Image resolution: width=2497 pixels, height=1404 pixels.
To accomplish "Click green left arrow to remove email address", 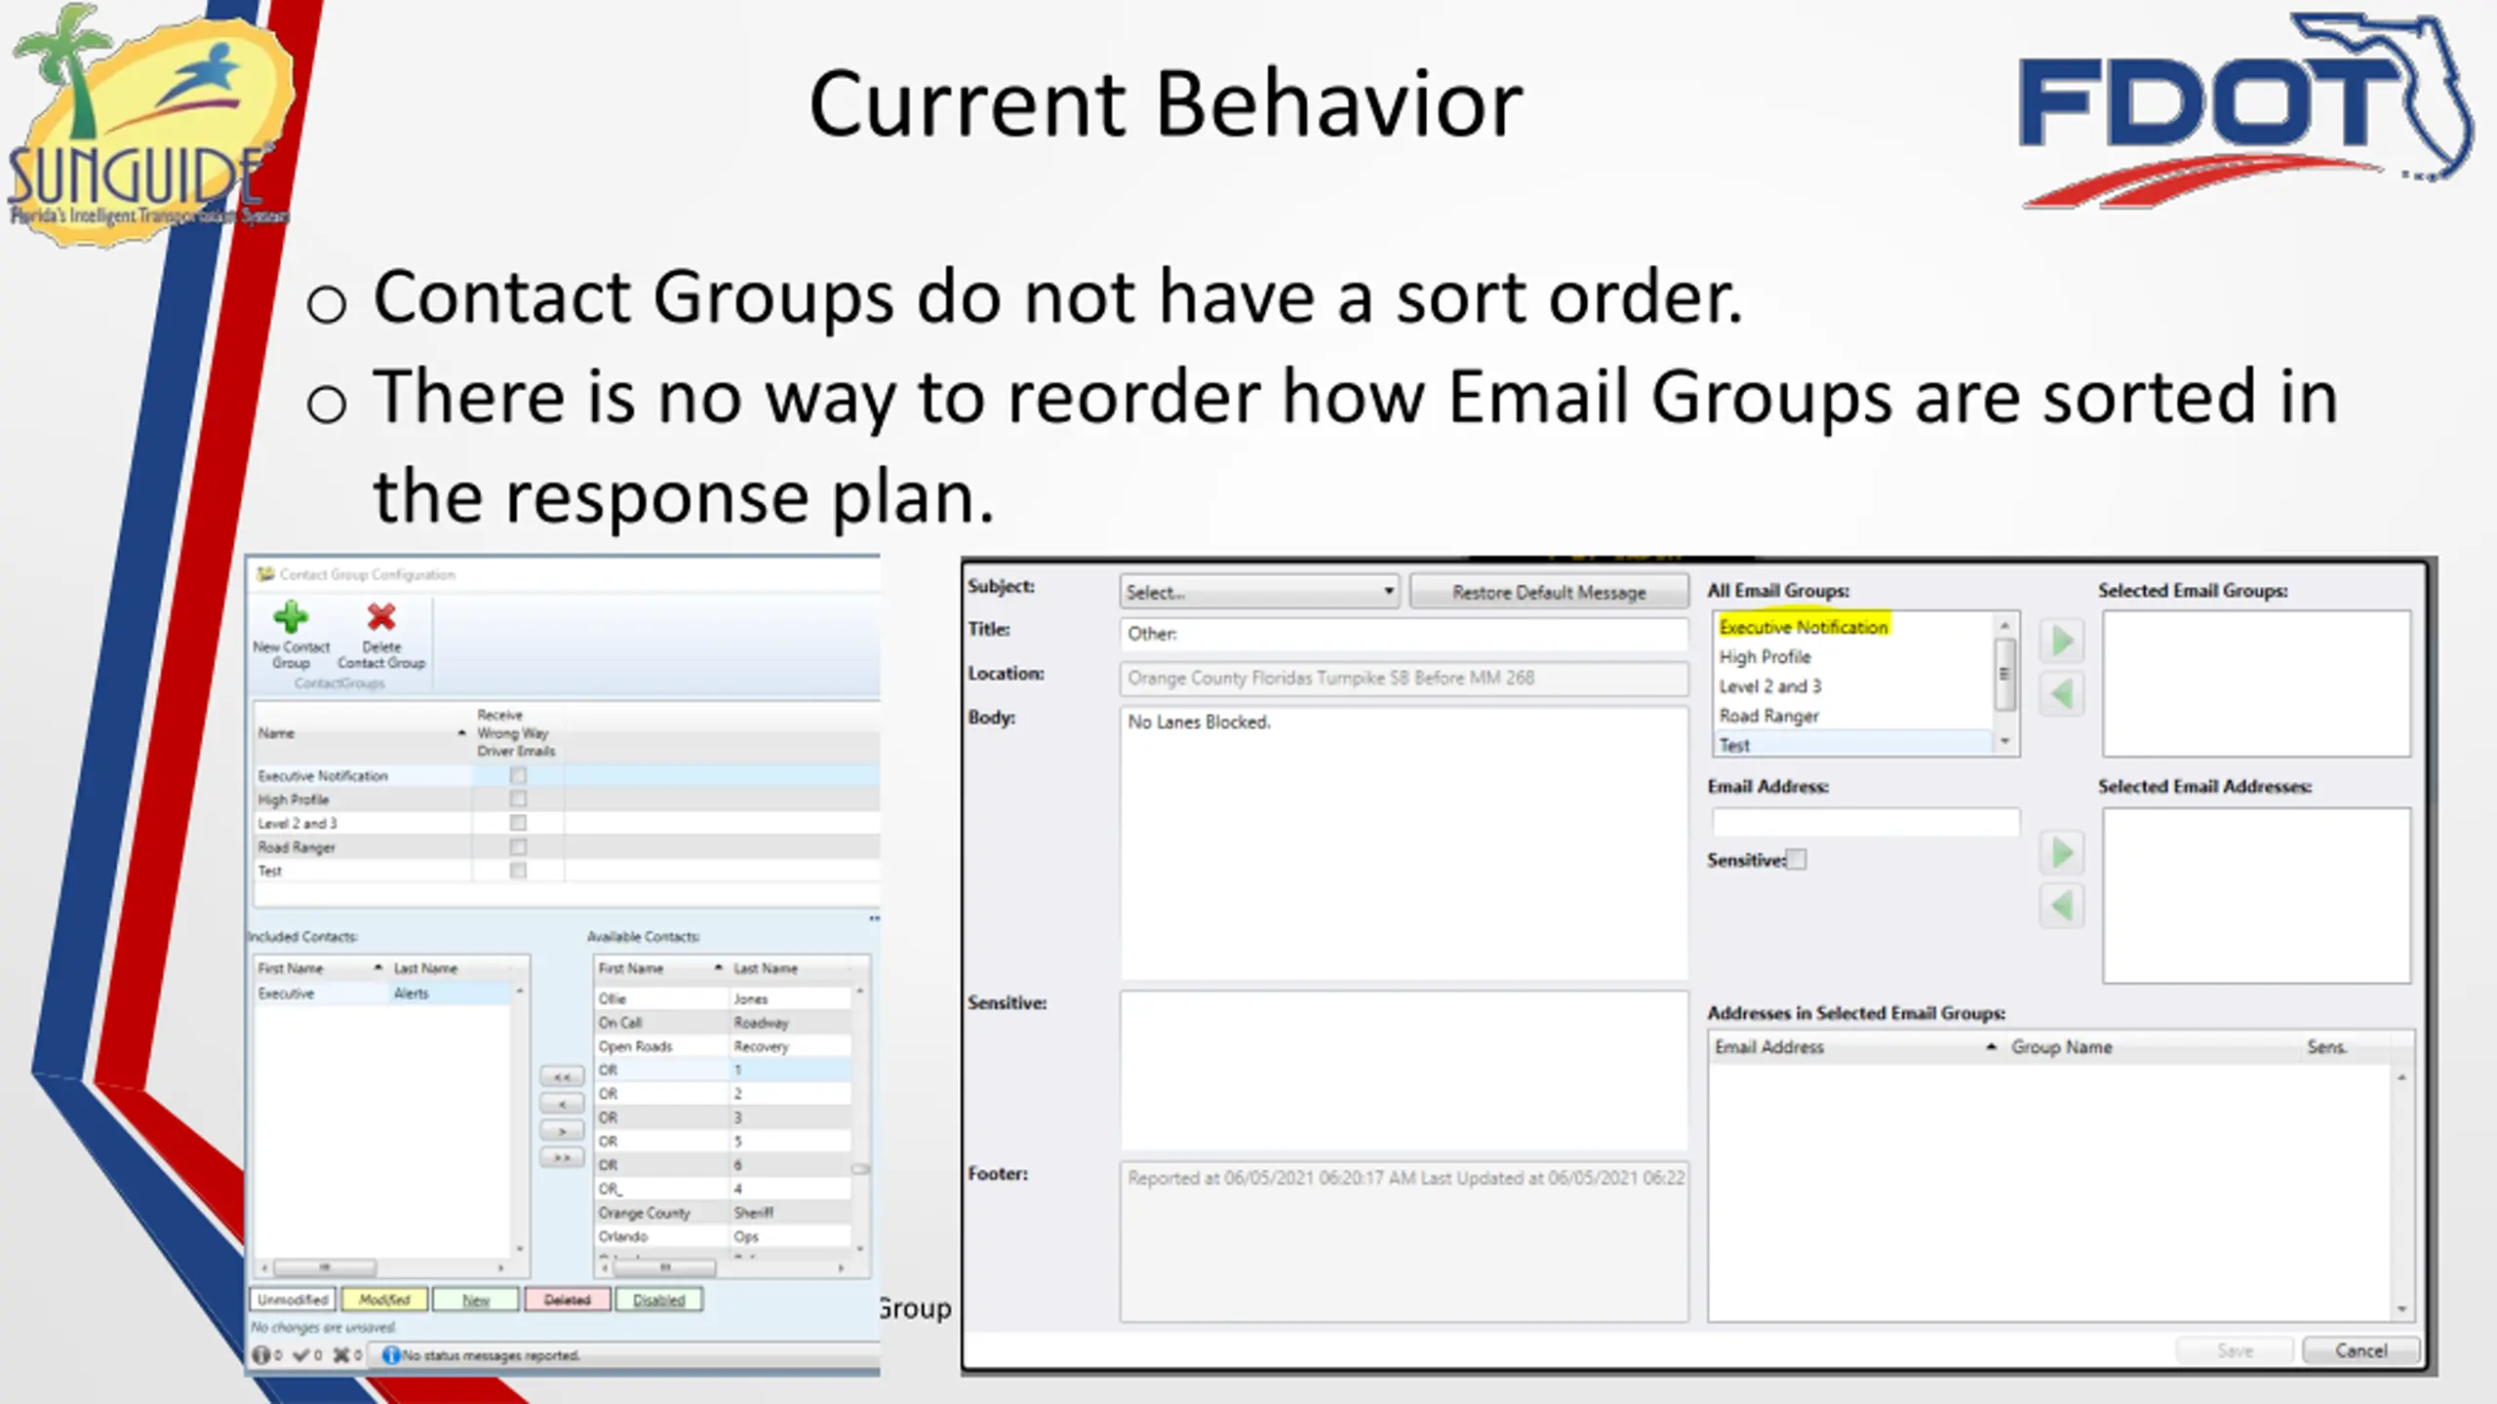I will coord(2062,906).
